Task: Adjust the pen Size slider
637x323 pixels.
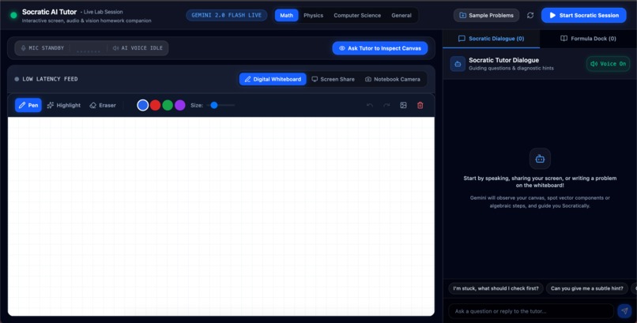Action: [x=220, y=105]
